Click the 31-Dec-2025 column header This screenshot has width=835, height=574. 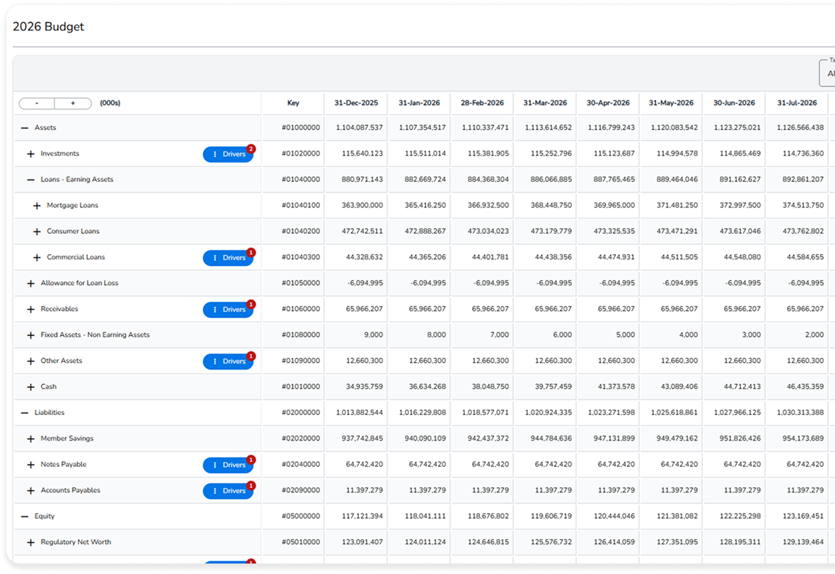(356, 103)
